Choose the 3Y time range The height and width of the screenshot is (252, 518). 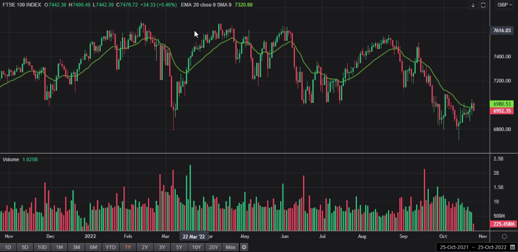[x=162, y=247]
